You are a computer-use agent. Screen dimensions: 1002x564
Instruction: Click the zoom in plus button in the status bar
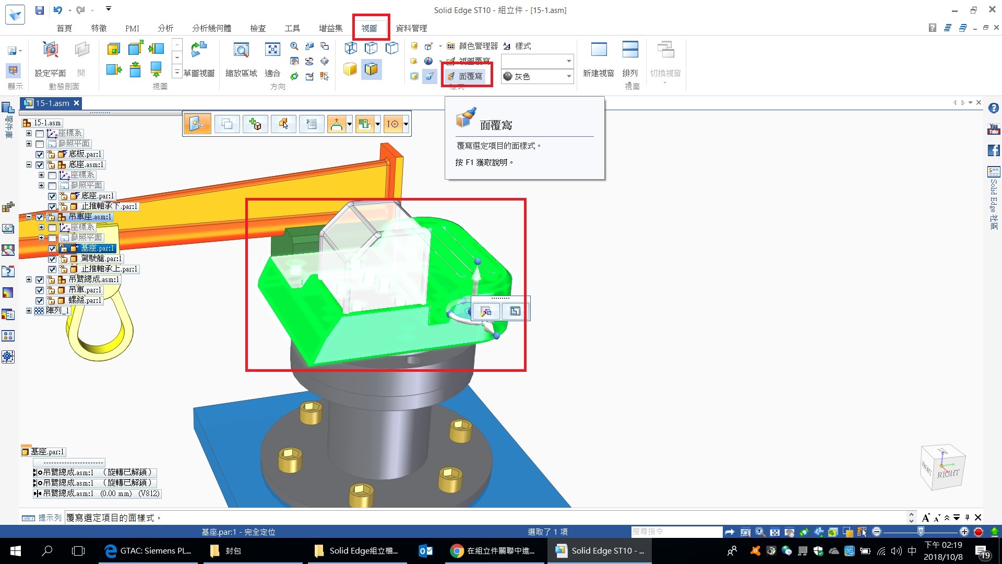pos(964,532)
